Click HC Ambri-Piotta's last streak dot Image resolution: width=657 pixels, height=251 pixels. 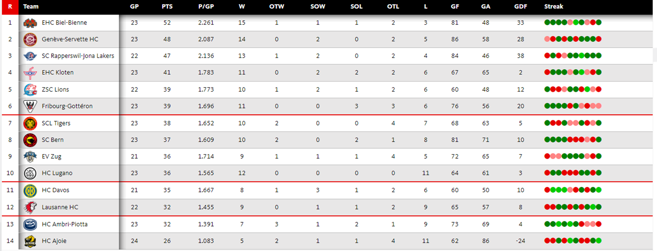tap(599, 224)
